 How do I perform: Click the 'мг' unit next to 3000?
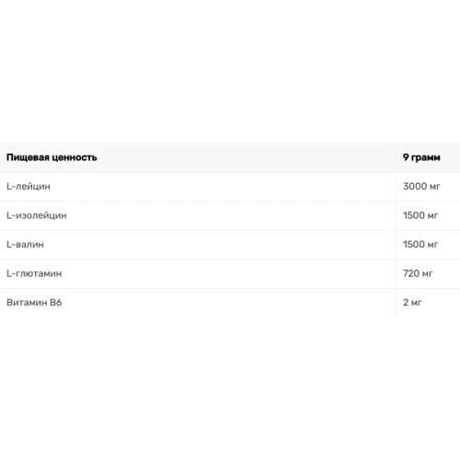click(435, 187)
